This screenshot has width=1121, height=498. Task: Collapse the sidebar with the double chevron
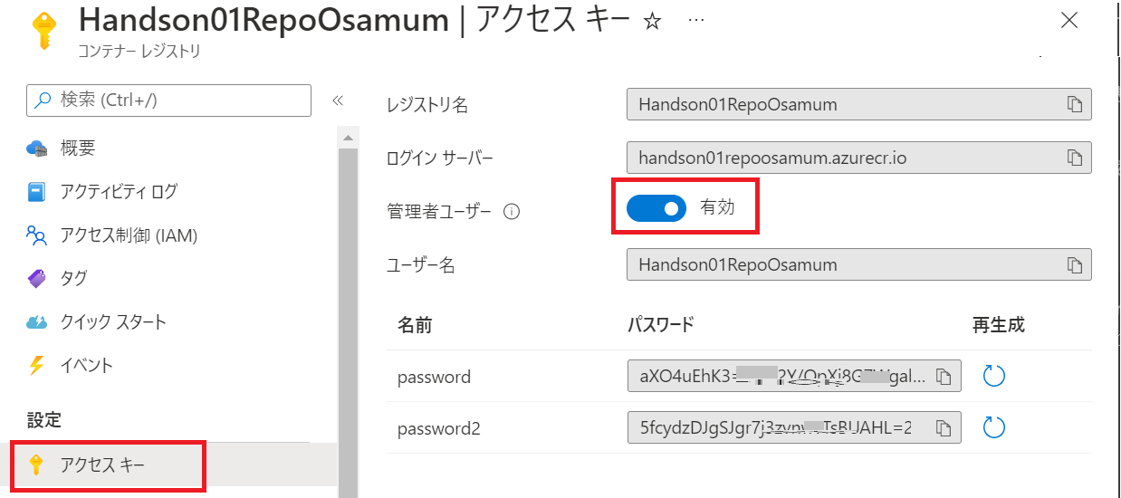point(338,101)
